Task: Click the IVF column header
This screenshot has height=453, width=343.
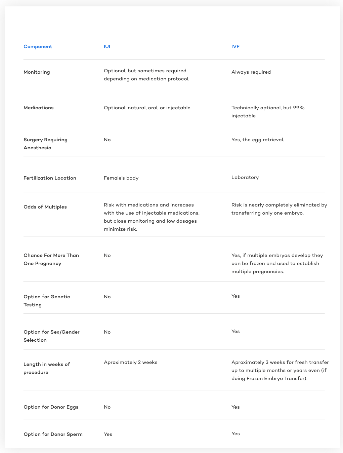Action: (235, 46)
